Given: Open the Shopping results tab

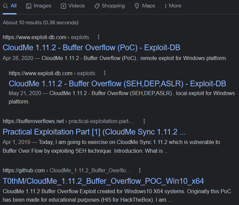Looking at the screenshot, I should (x=109, y=6).
